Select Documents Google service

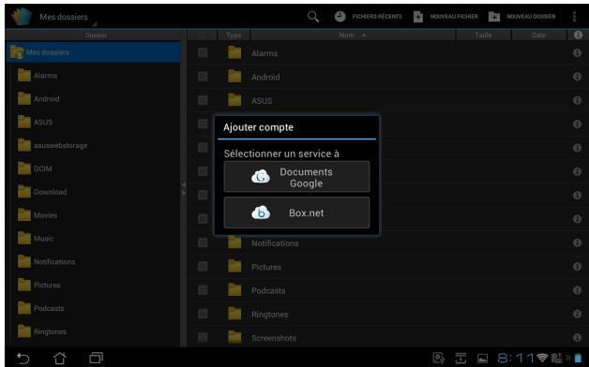(296, 177)
